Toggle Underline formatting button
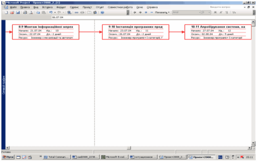The width and height of the screenshot is (257, 162). click(227, 12)
